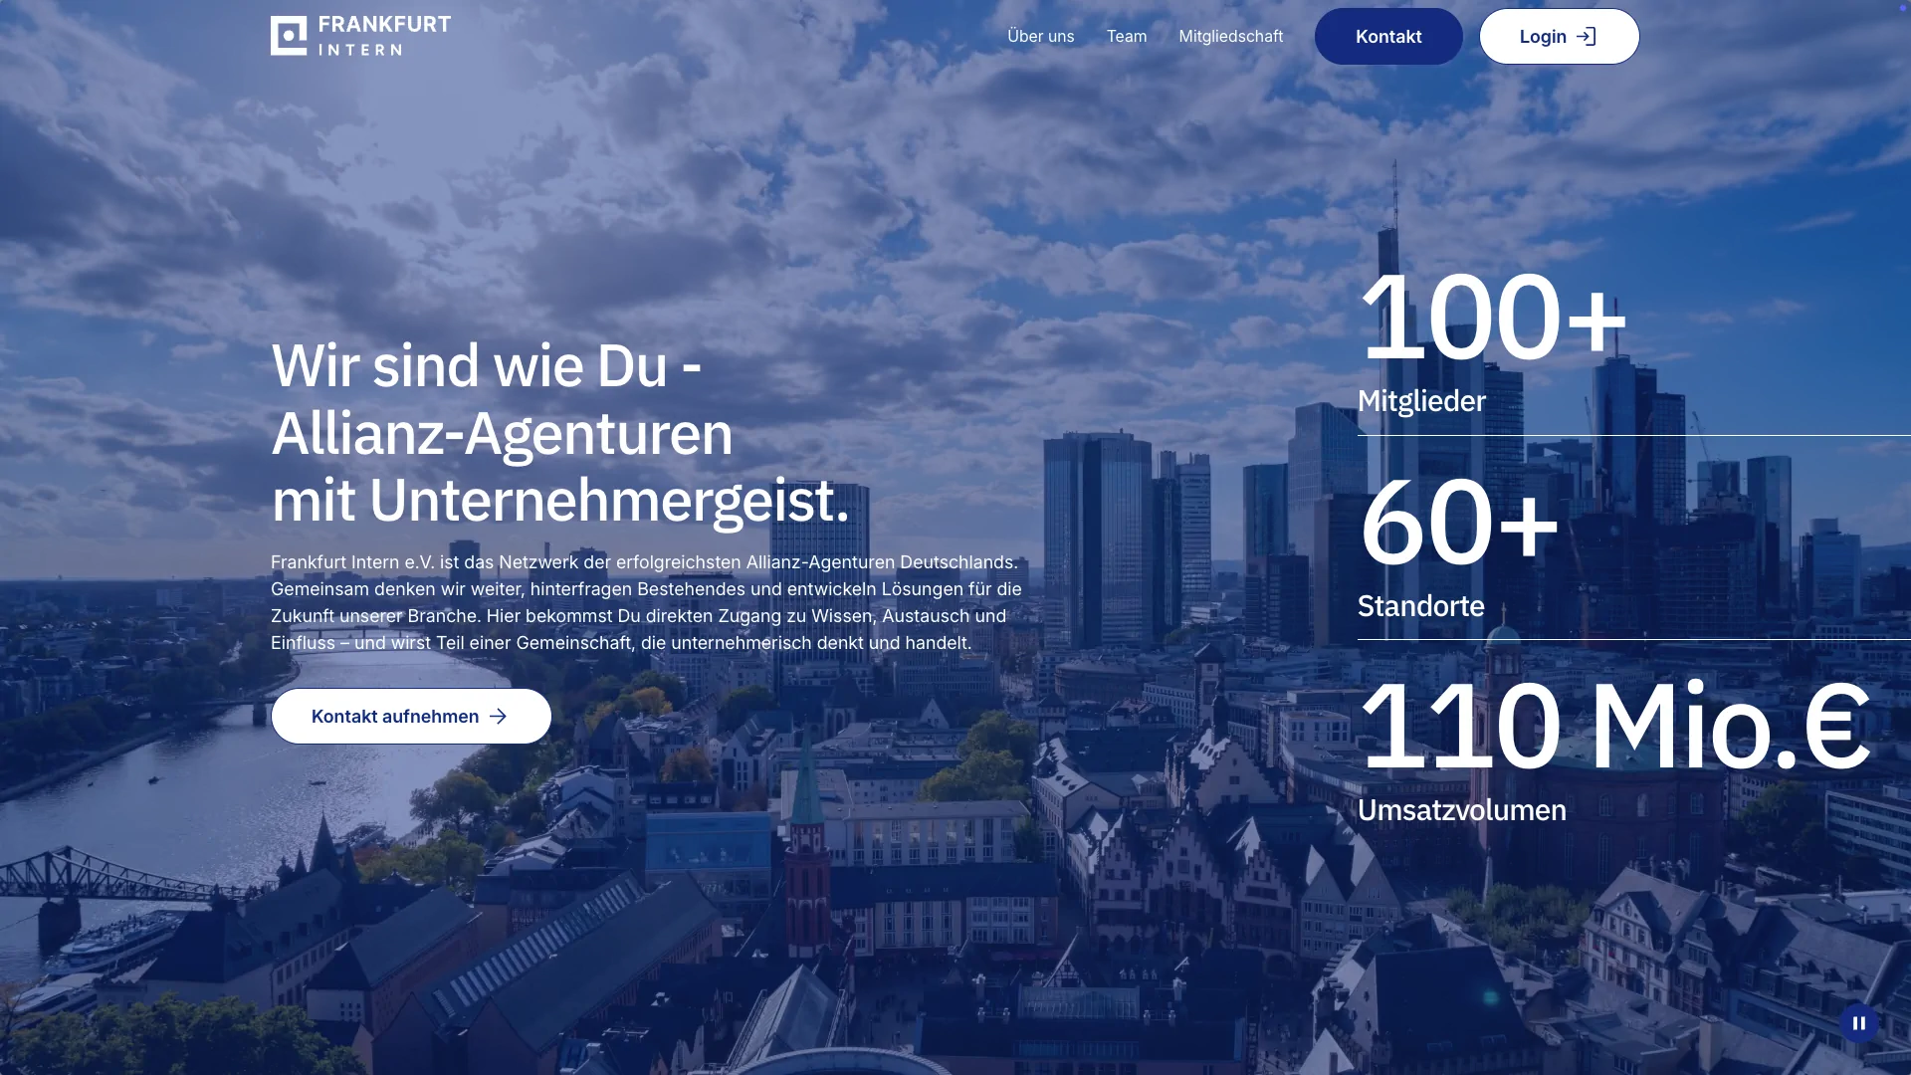The height and width of the screenshot is (1075, 1911).
Task: Click the hero headline 'Wir sind wie Du'
Action: (x=560, y=432)
